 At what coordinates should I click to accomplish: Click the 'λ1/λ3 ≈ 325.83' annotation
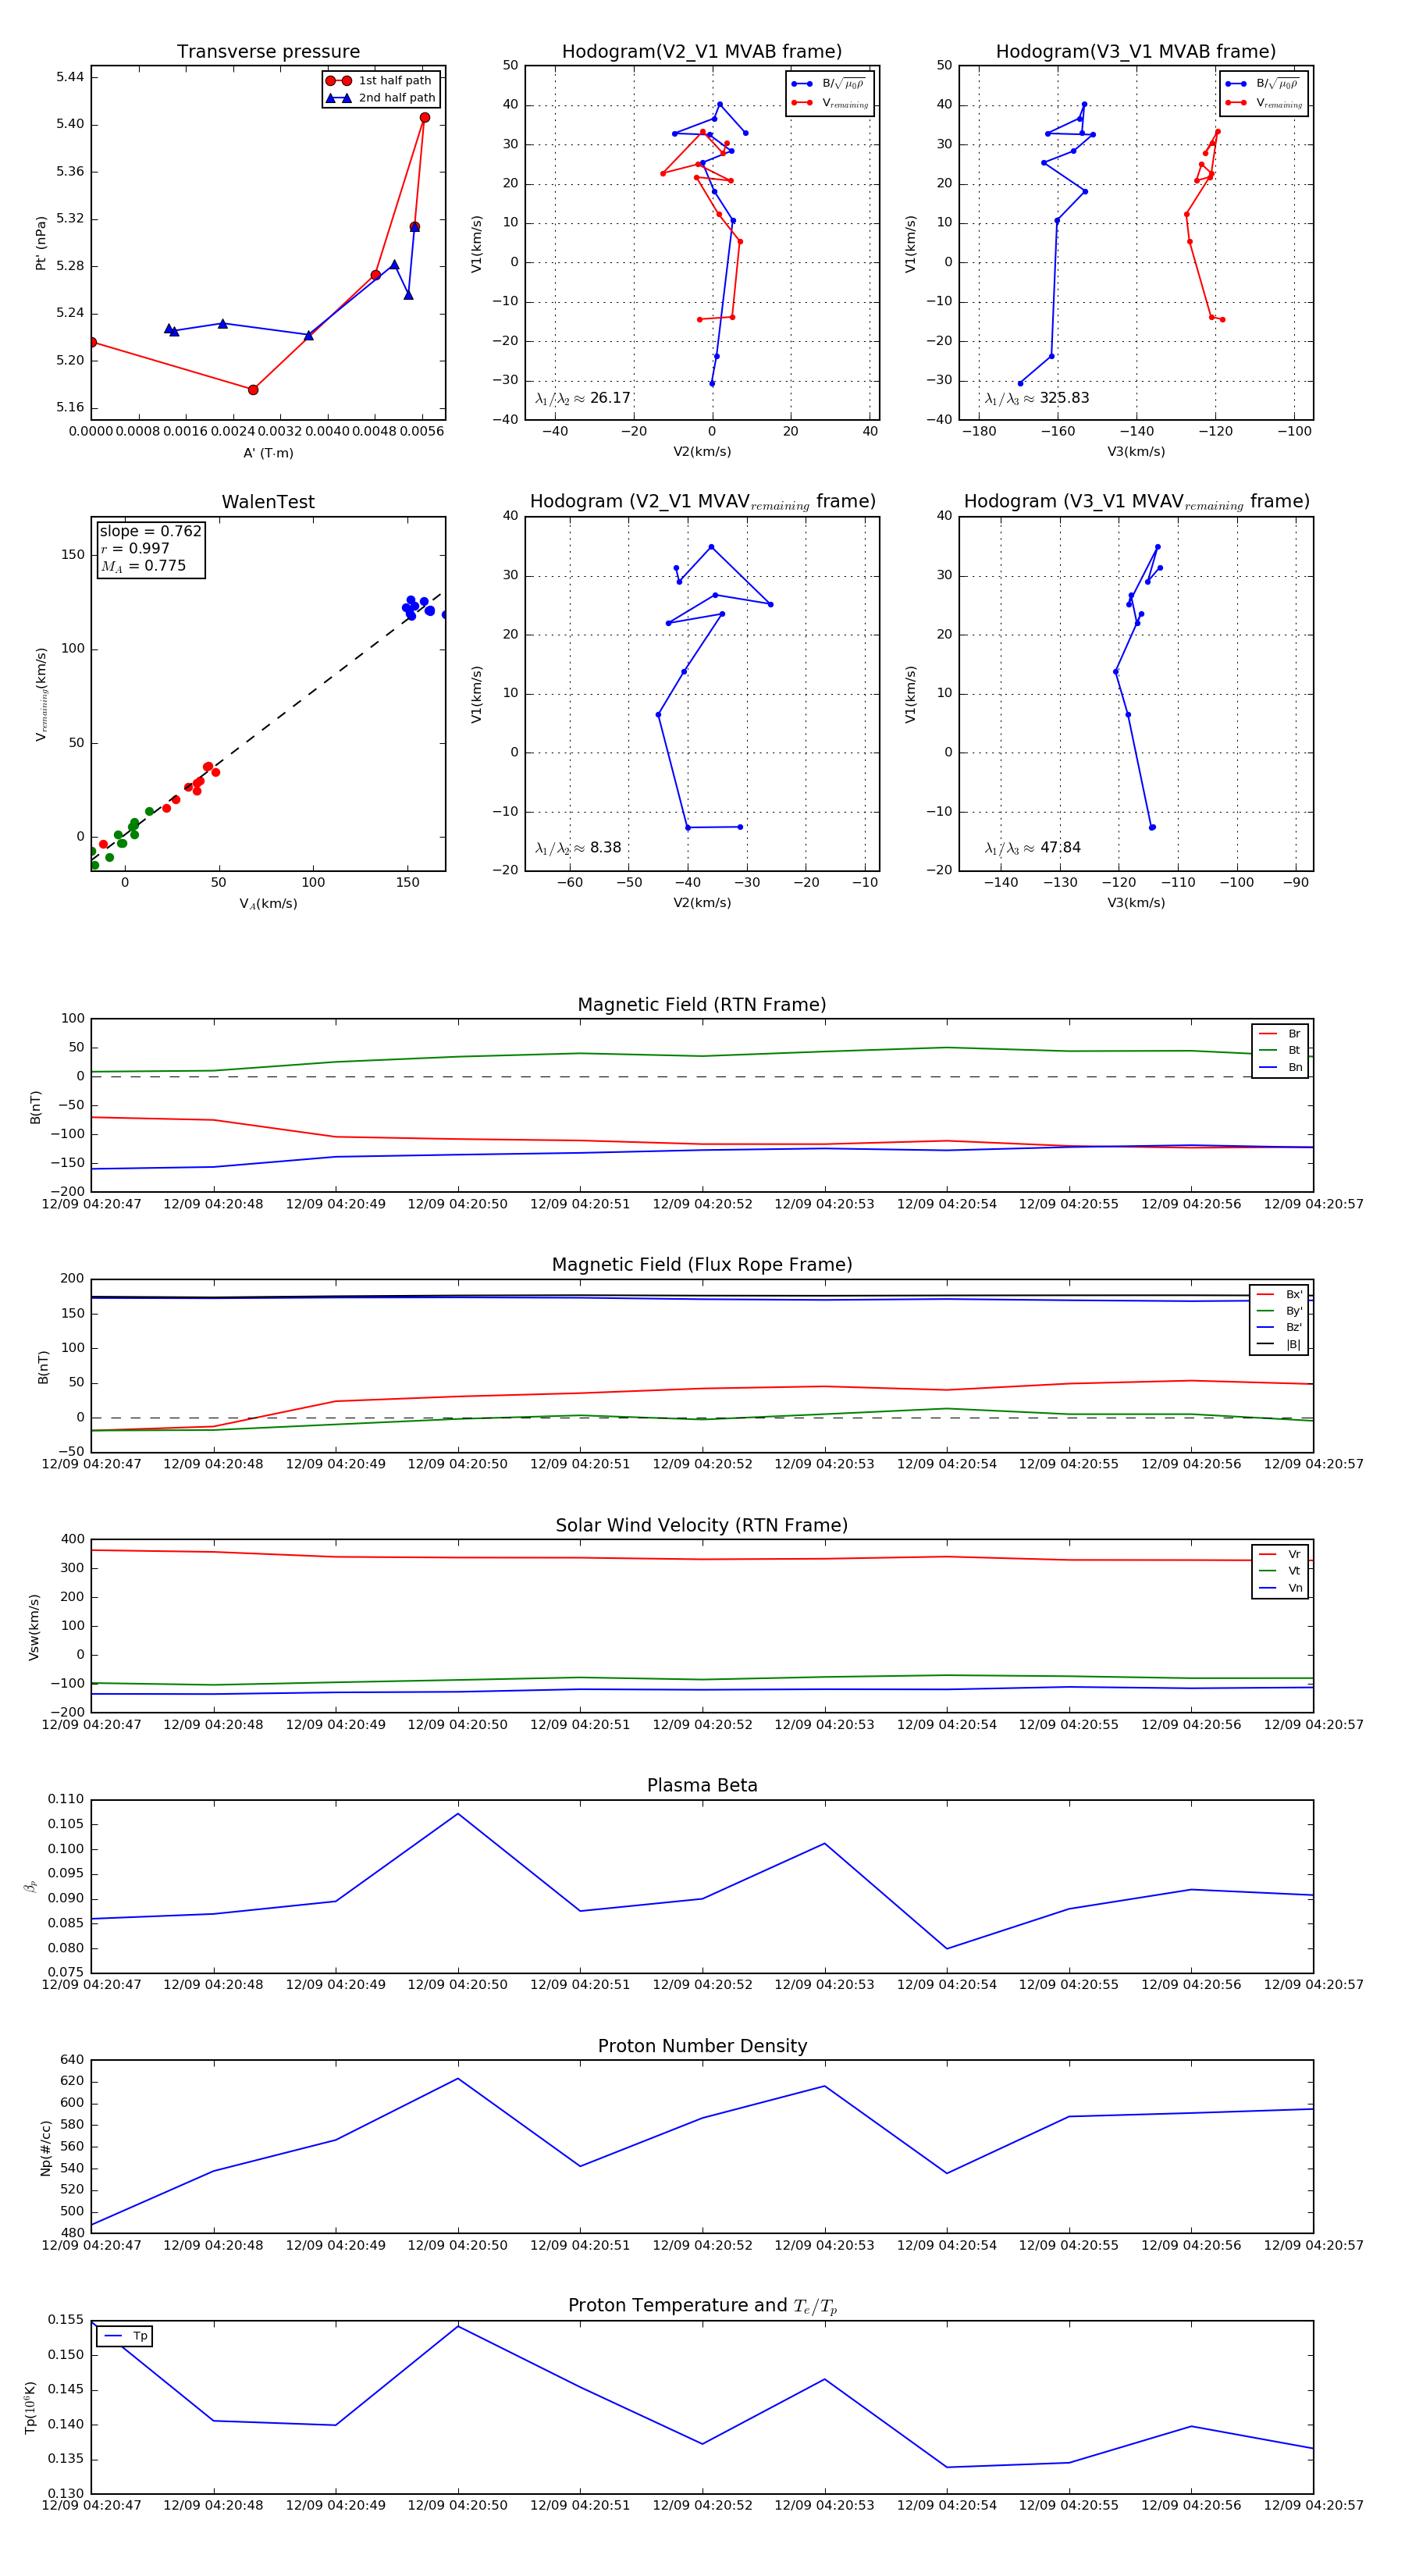pyautogui.click(x=1037, y=398)
